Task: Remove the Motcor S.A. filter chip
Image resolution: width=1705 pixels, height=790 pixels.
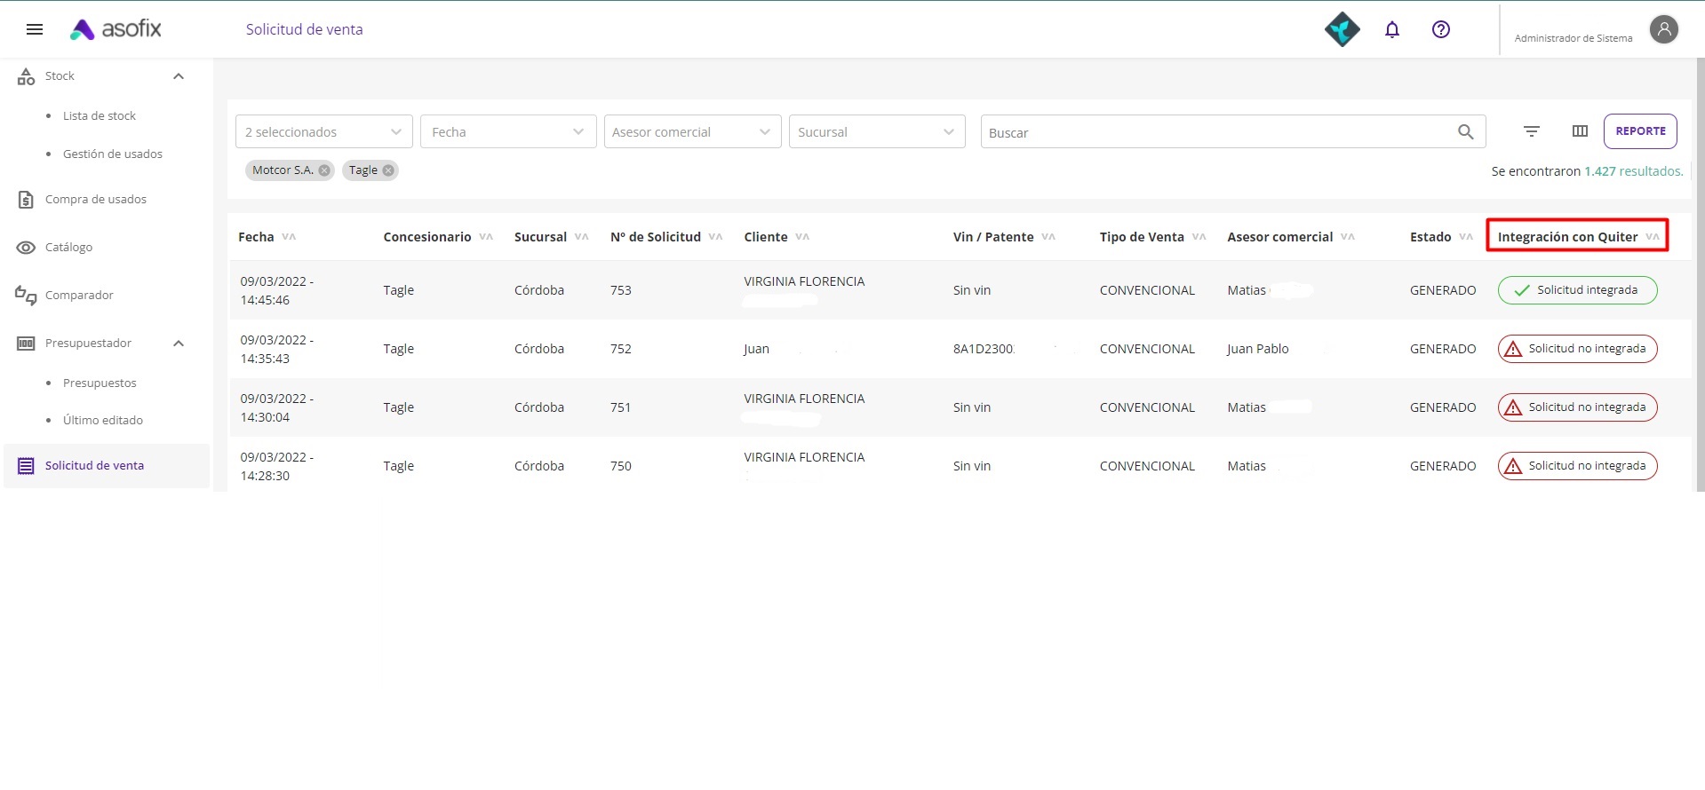Action: point(324,170)
